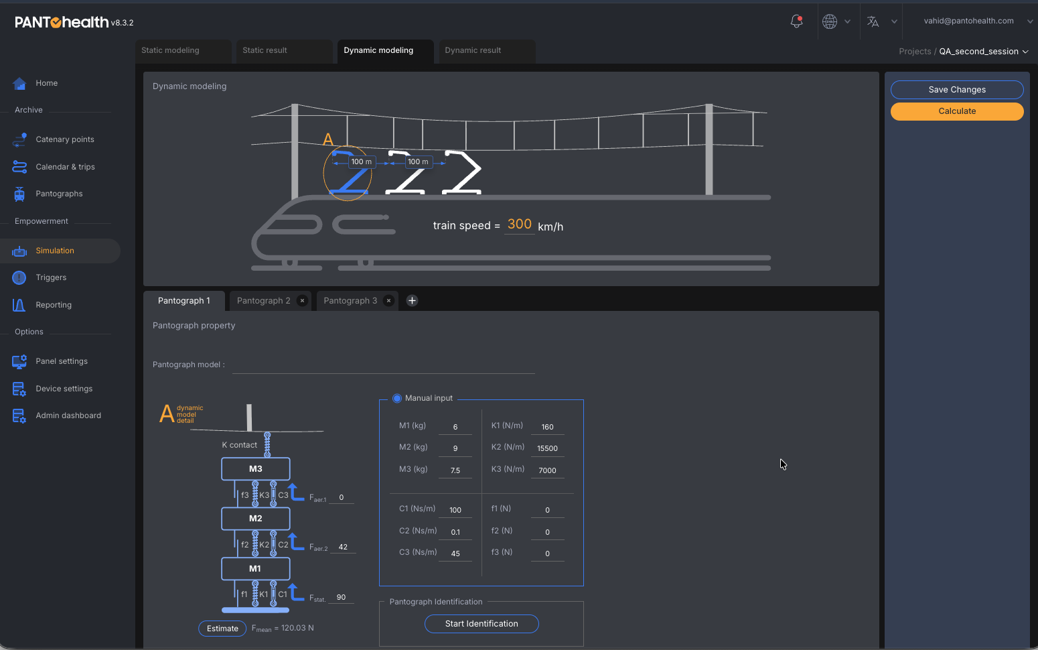Click the language translate icon
The width and height of the screenshot is (1038, 650).
click(x=873, y=21)
